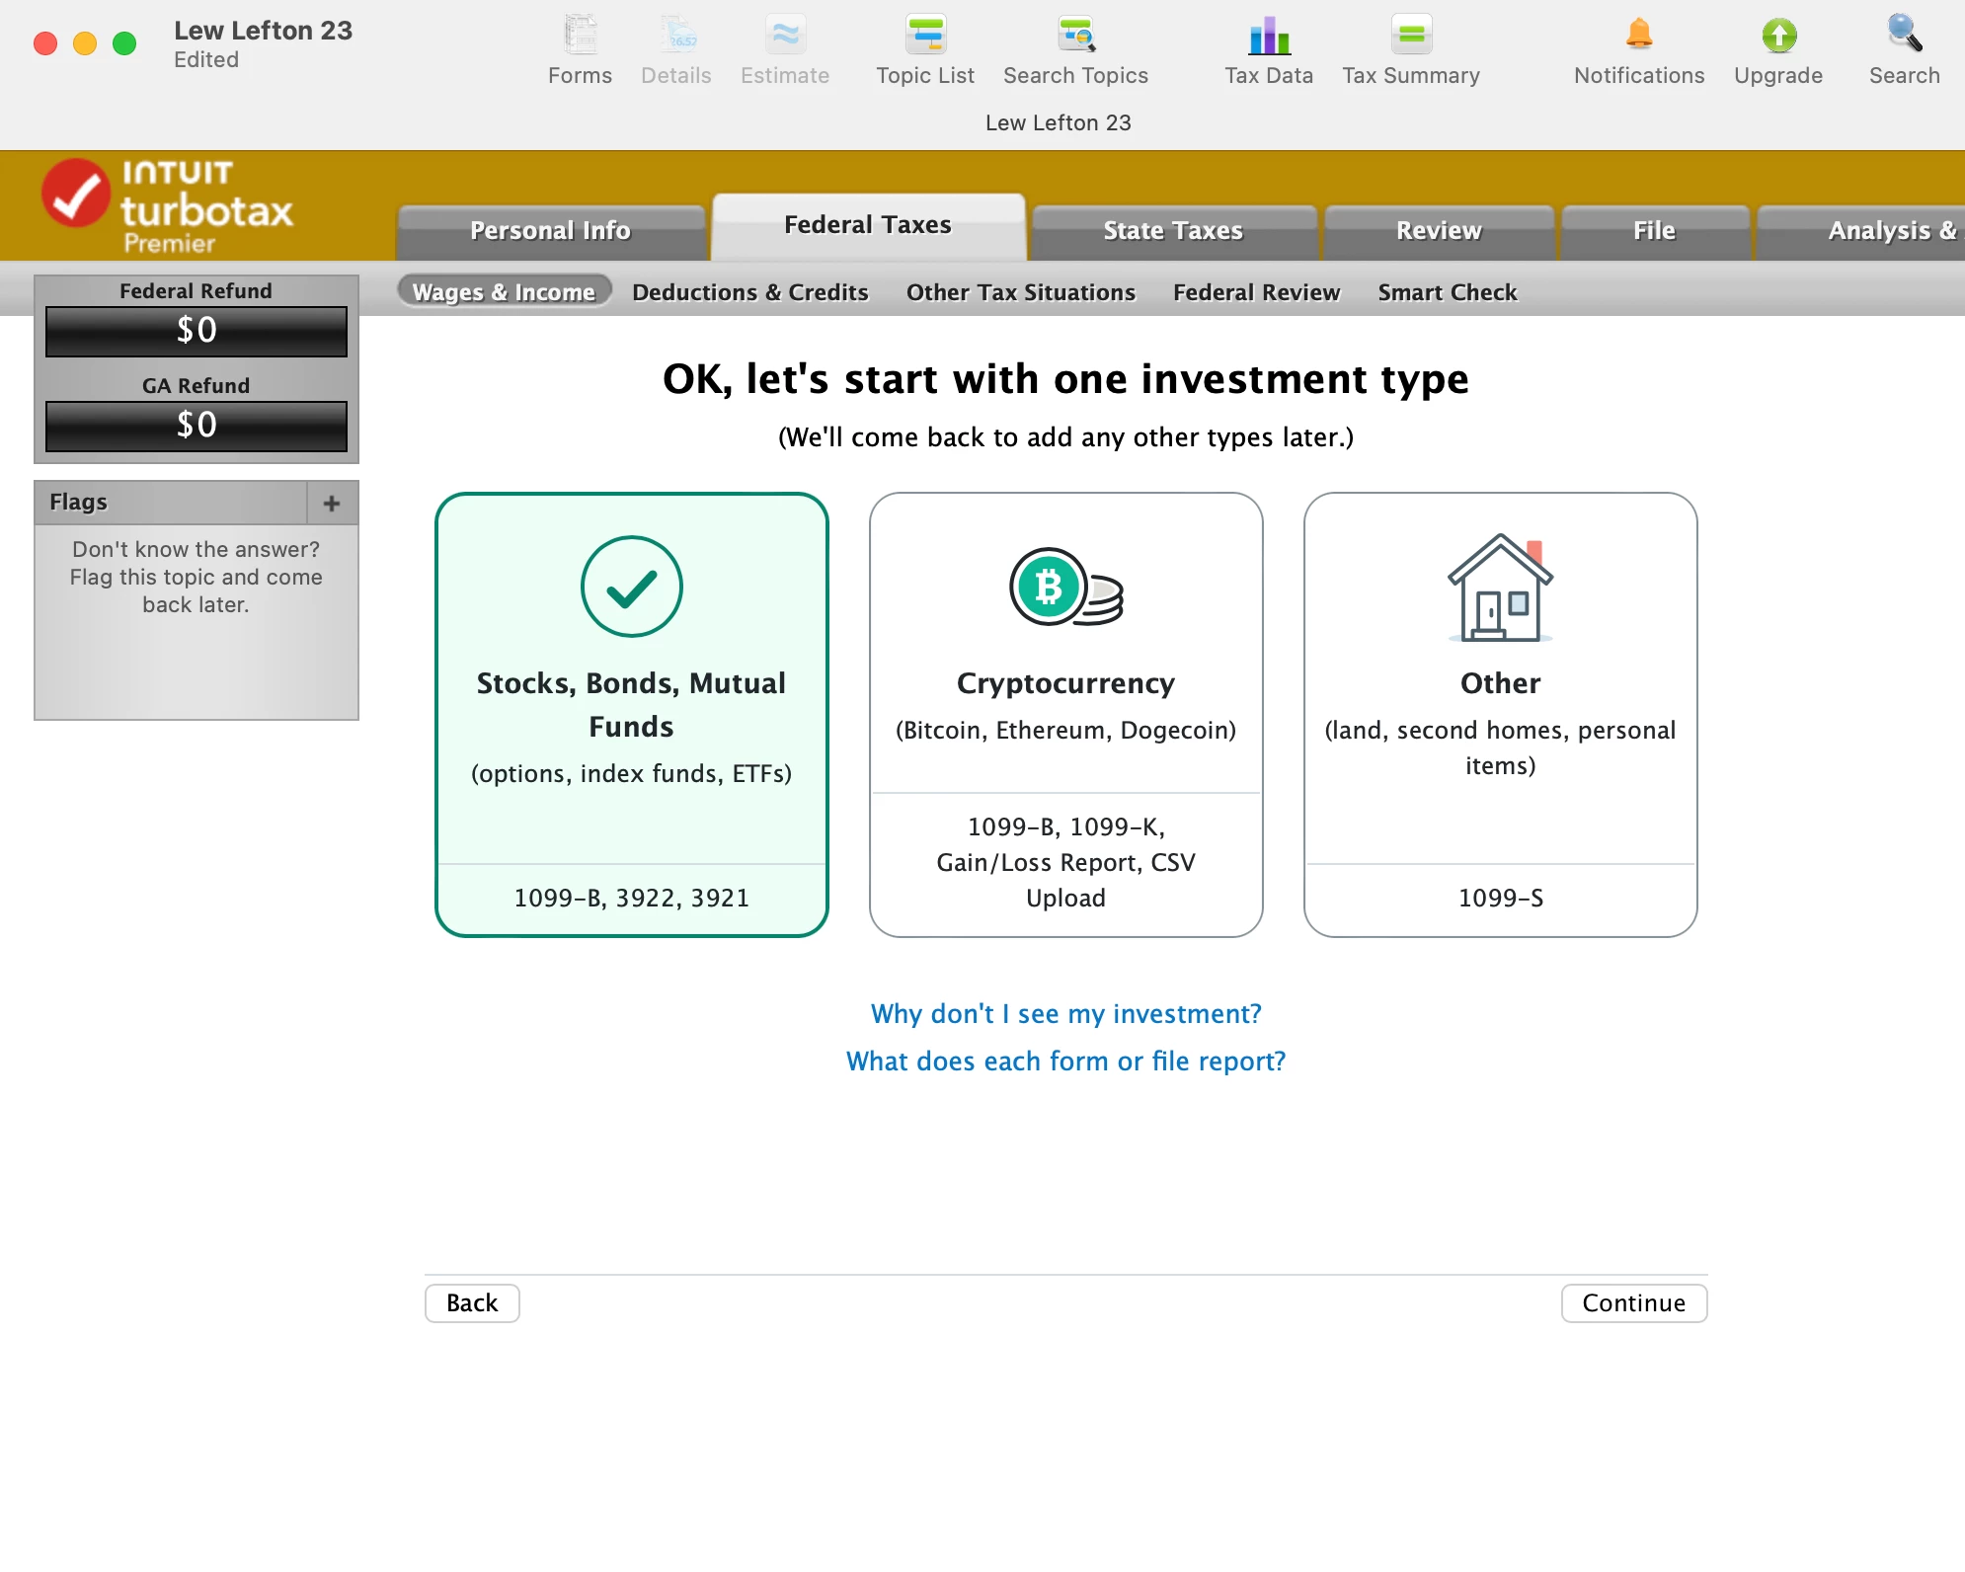Open the Personal Info tab
This screenshot has width=1965, height=1572.
click(x=550, y=231)
